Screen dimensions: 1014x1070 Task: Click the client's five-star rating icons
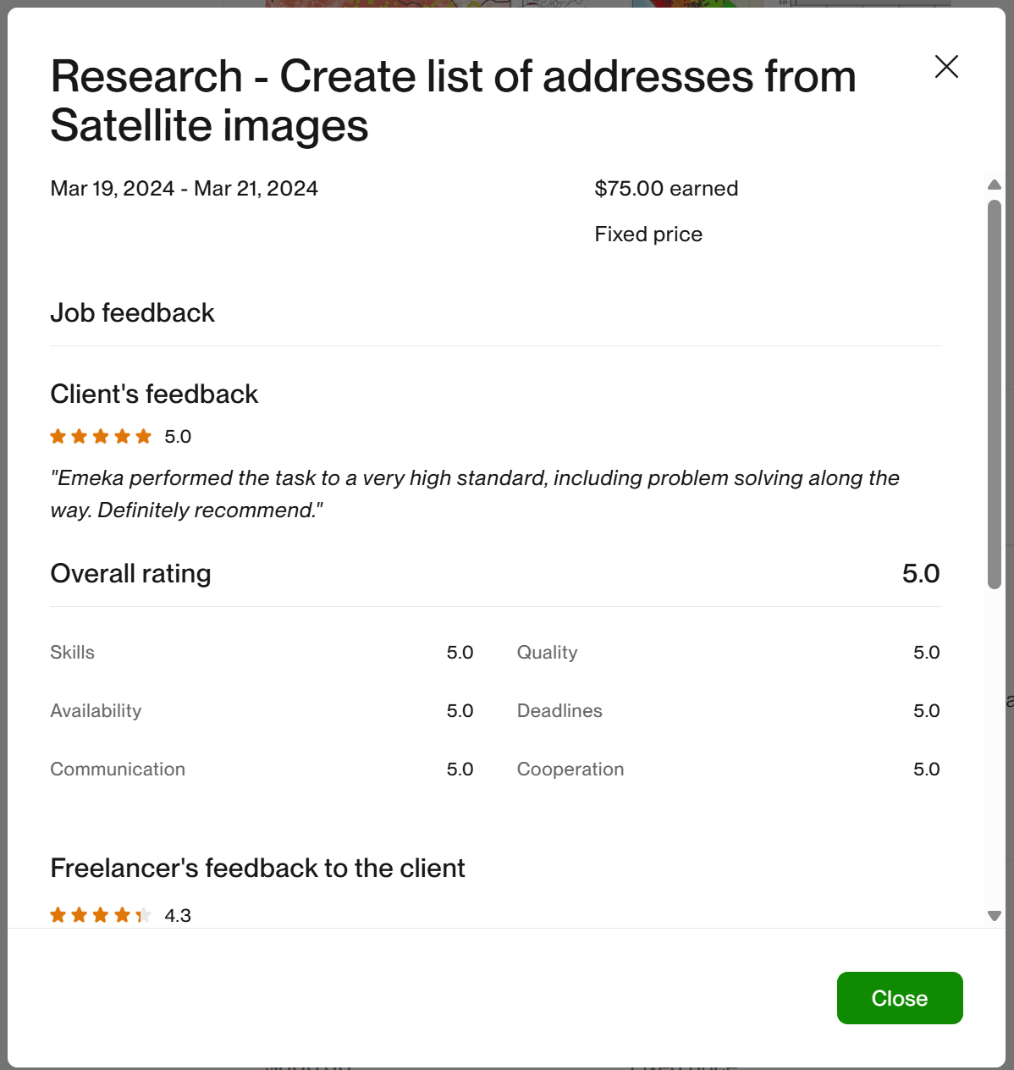tap(101, 437)
